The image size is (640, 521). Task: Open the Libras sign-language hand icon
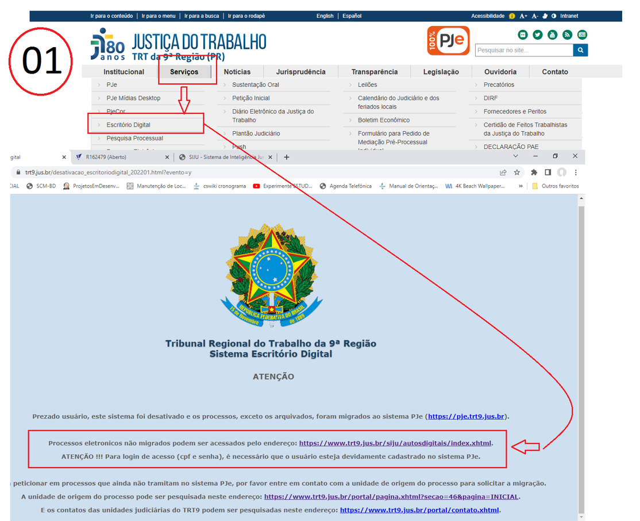545,16
